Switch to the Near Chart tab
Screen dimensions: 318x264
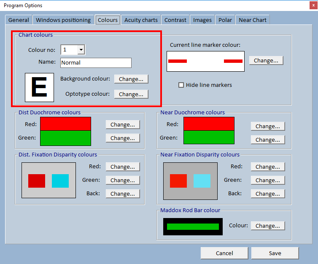pyautogui.click(x=253, y=20)
